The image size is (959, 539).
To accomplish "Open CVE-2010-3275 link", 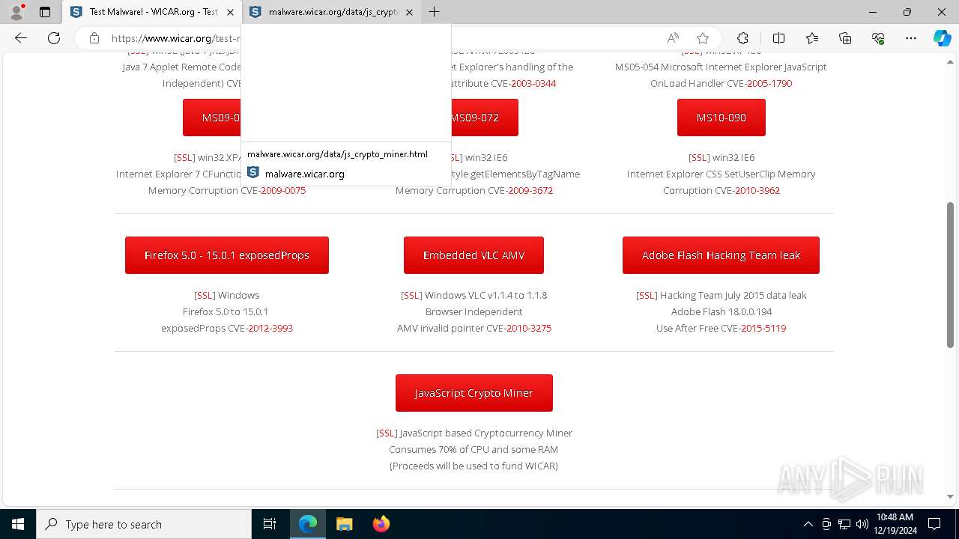I will click(x=528, y=328).
